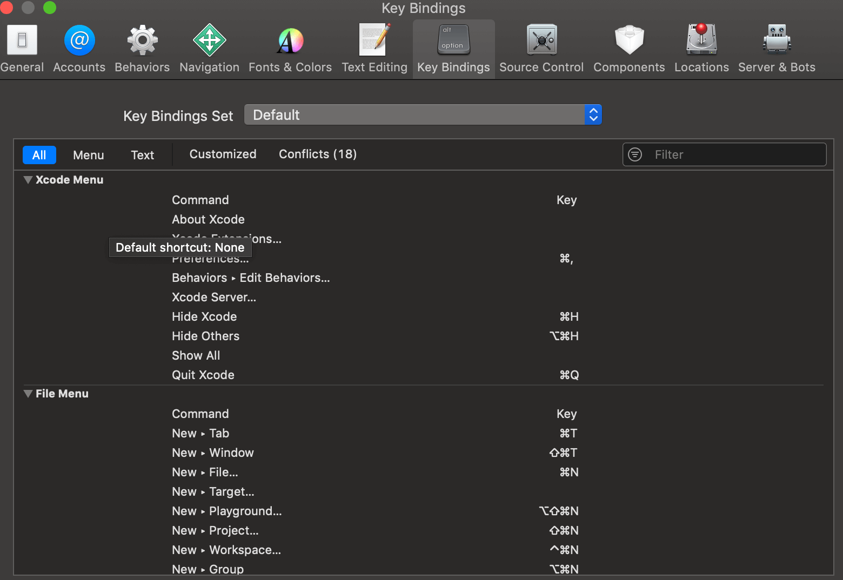Select the New File... command row
The width and height of the screenshot is (843, 580).
[x=424, y=472]
